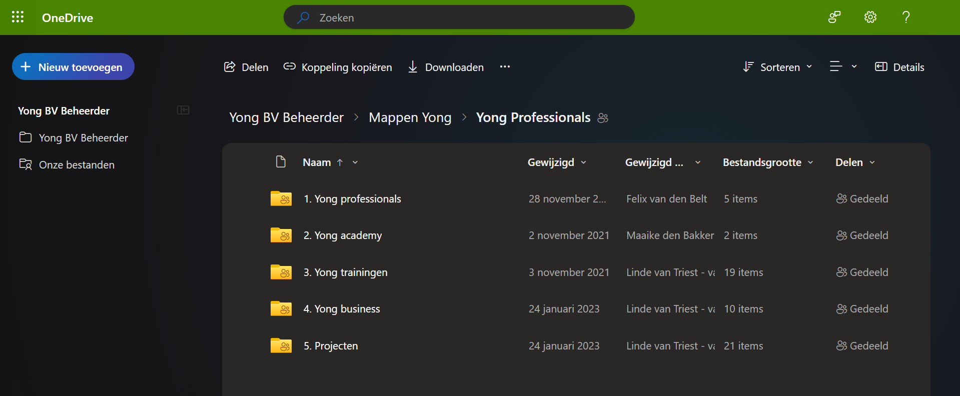Open the Settings gear icon

click(870, 17)
